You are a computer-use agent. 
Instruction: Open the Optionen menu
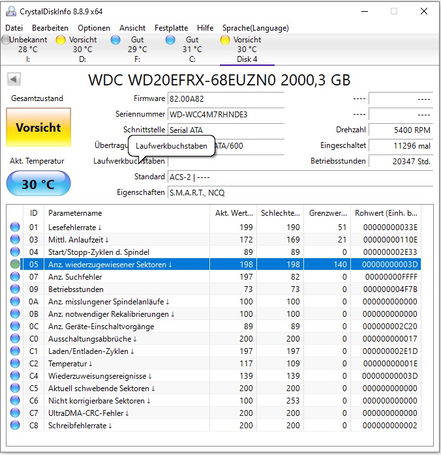coord(94,28)
